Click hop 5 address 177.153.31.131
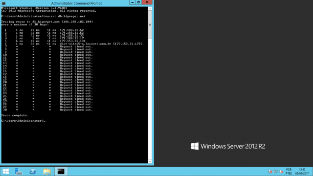The image size is (313, 176). coord(72,41)
